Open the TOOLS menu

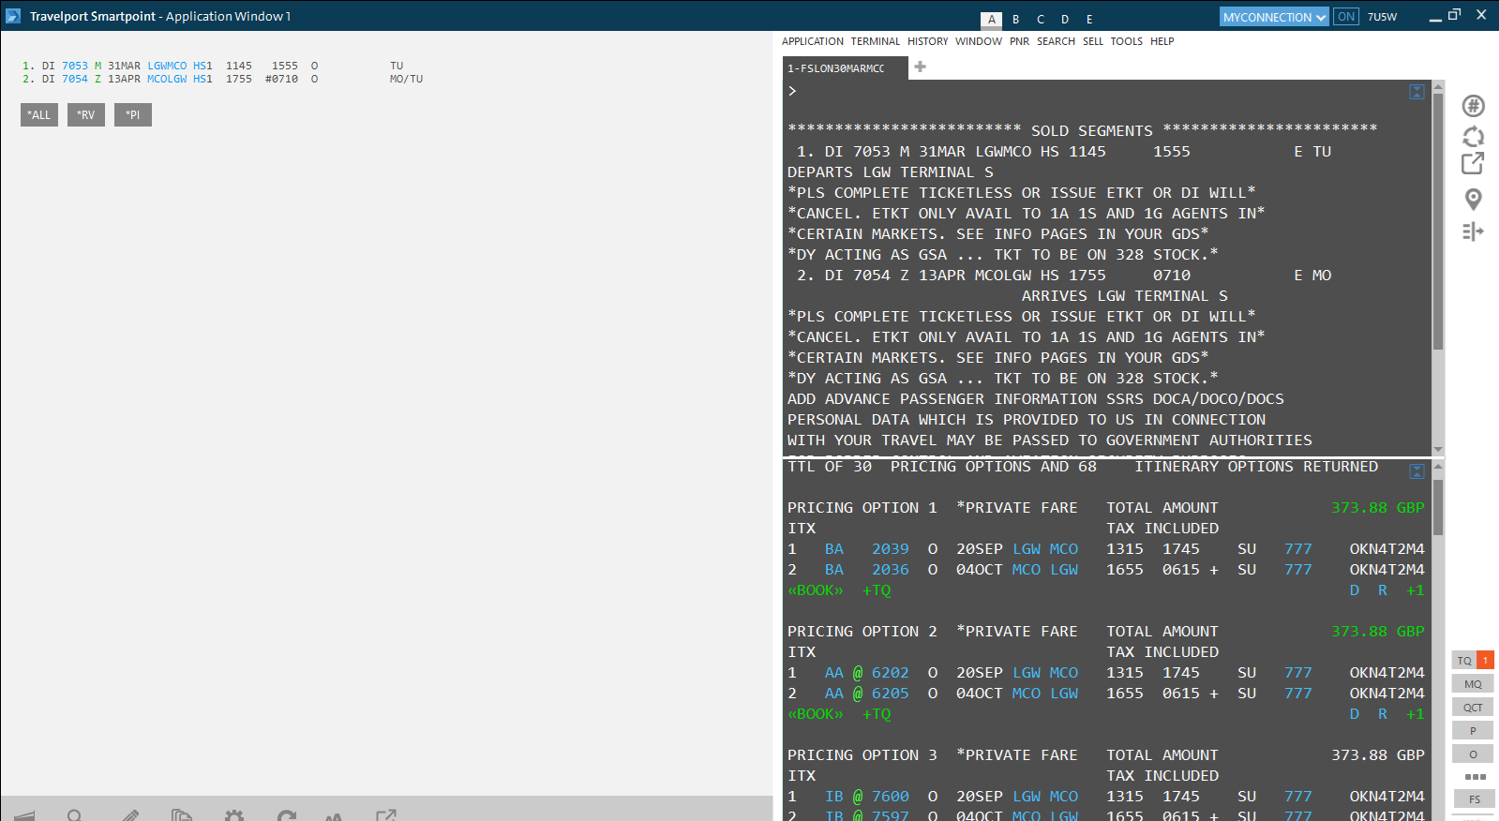coord(1127,41)
